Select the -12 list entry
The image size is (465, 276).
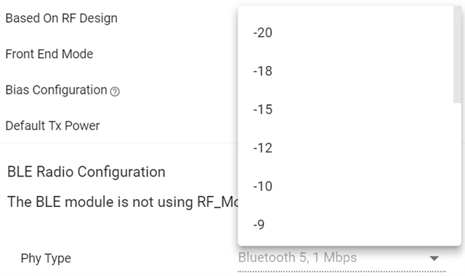click(x=346, y=148)
